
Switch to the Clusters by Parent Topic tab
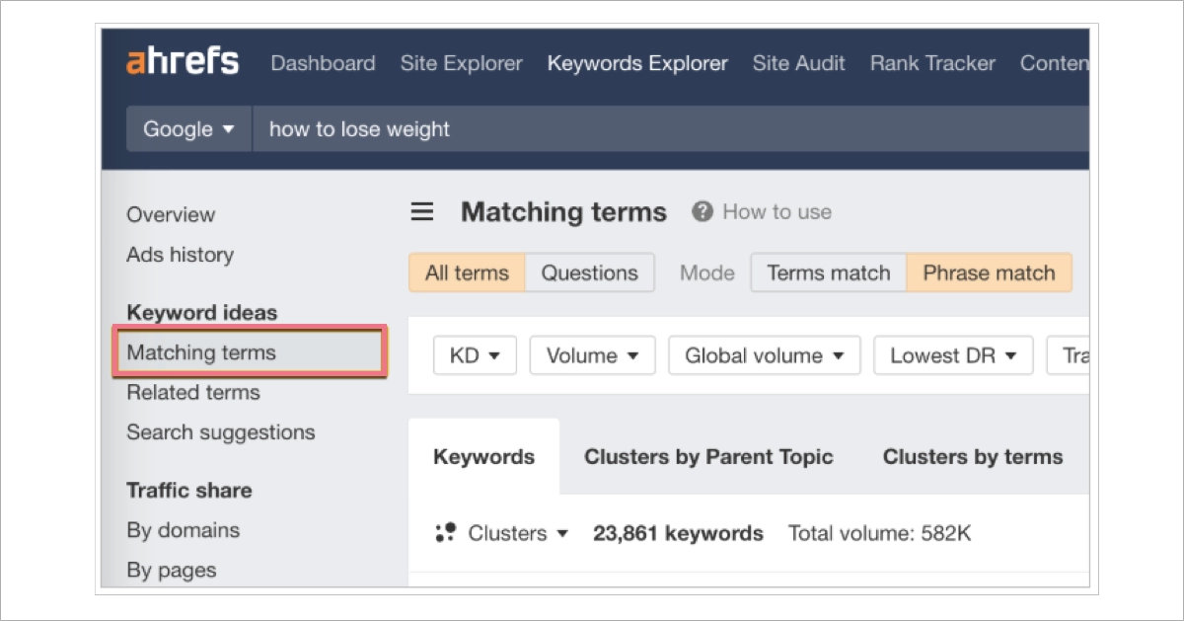708,456
